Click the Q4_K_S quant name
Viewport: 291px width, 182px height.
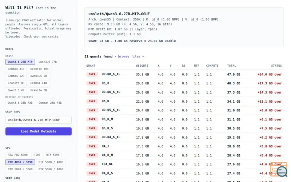pos(107,173)
